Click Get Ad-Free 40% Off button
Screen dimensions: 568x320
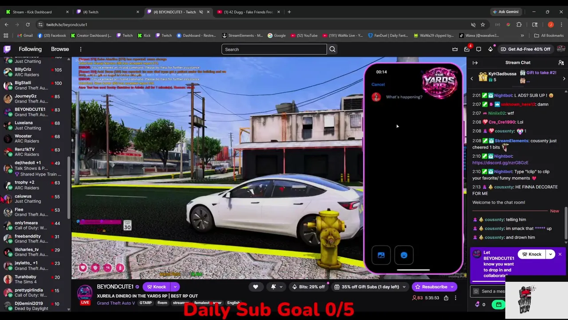tap(525, 49)
